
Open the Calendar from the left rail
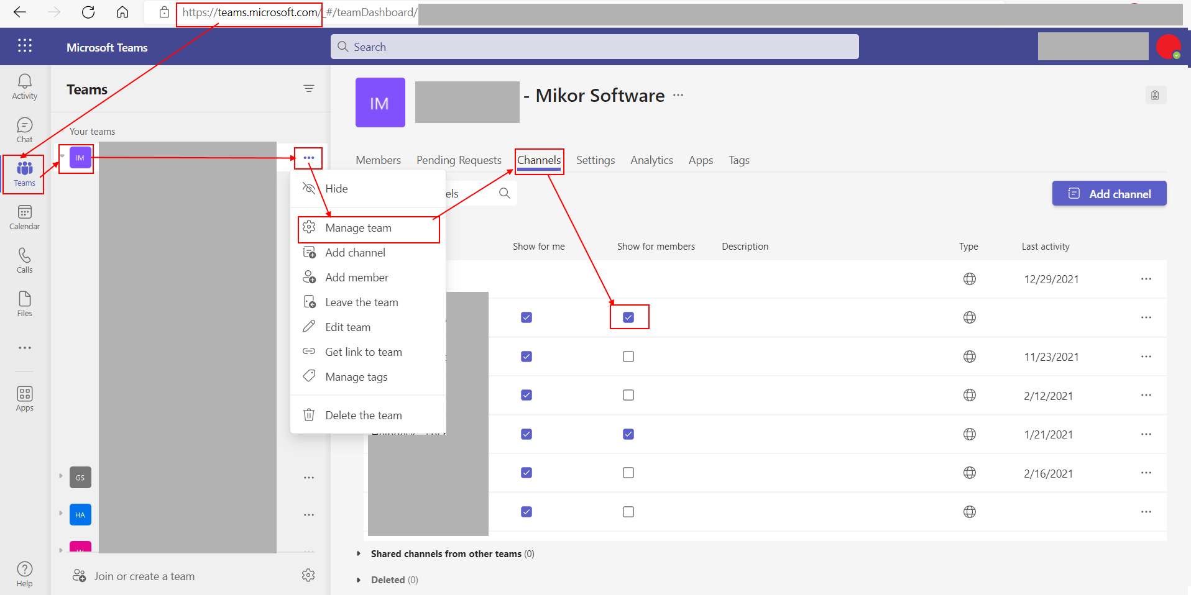pos(25,217)
